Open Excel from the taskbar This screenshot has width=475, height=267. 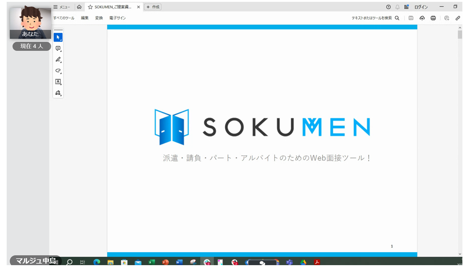click(x=152, y=262)
